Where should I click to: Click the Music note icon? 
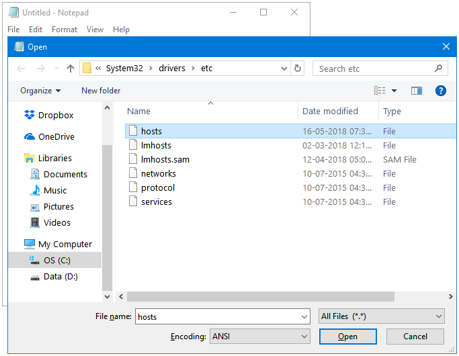pos(35,190)
